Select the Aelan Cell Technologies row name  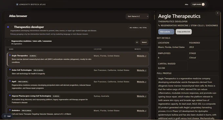pyautogui.click(x=22, y=70)
